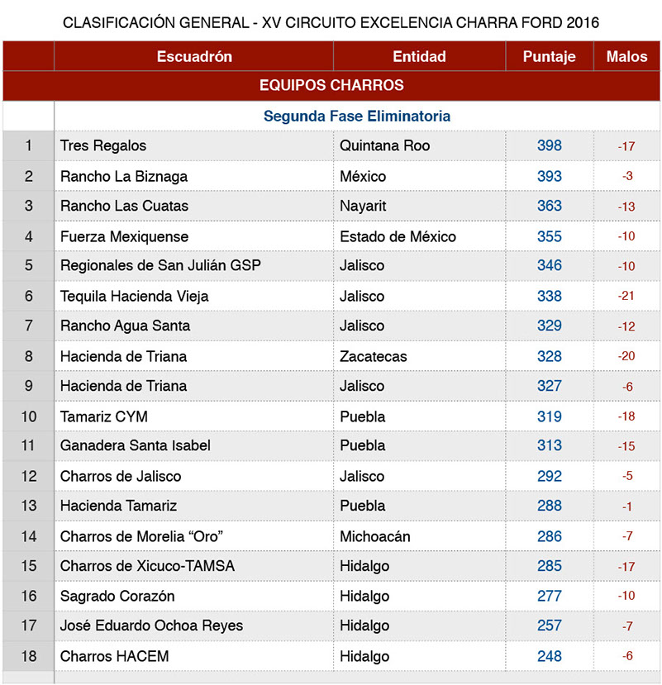Click Charros HACEM team name

click(114, 656)
